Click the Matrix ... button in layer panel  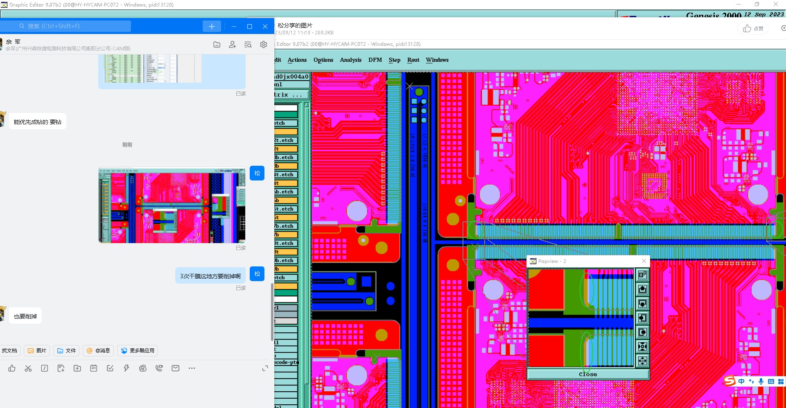[291, 95]
